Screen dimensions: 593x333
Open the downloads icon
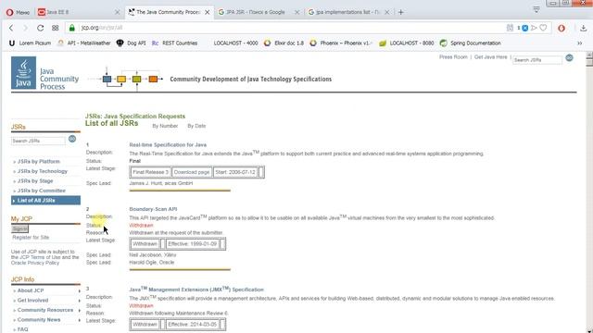(x=583, y=28)
